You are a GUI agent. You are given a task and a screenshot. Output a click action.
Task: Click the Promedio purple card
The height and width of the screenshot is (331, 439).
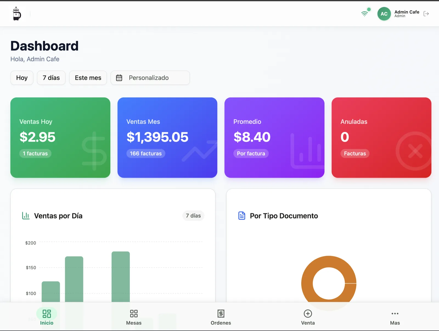point(274,137)
